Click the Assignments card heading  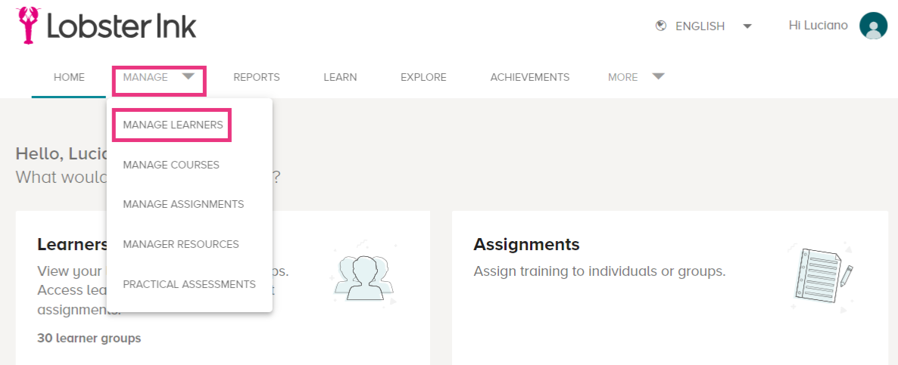(526, 245)
